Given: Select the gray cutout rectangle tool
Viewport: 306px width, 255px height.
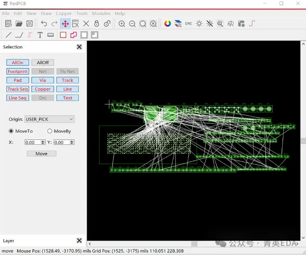Looking at the screenshot, I should pos(95,35).
